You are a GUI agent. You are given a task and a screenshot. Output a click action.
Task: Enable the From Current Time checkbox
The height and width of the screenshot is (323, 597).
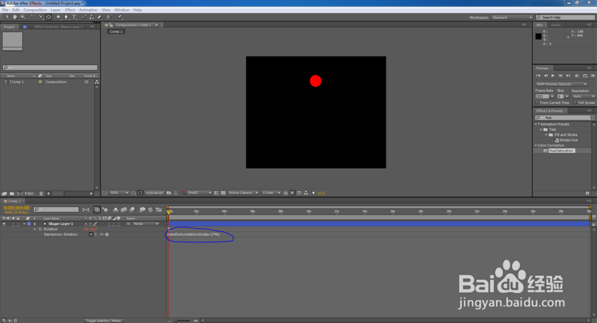coord(537,103)
